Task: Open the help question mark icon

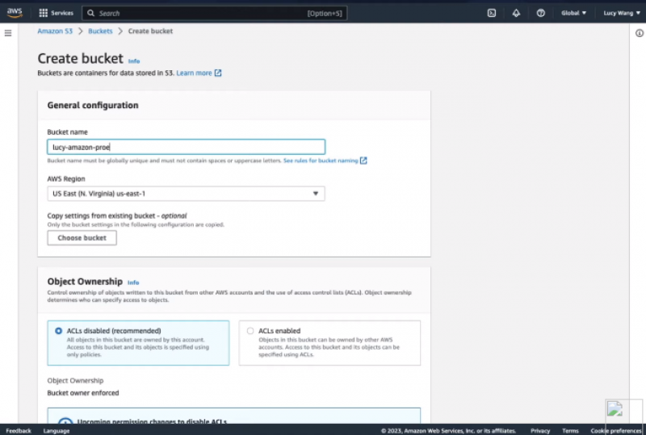Action: click(540, 13)
